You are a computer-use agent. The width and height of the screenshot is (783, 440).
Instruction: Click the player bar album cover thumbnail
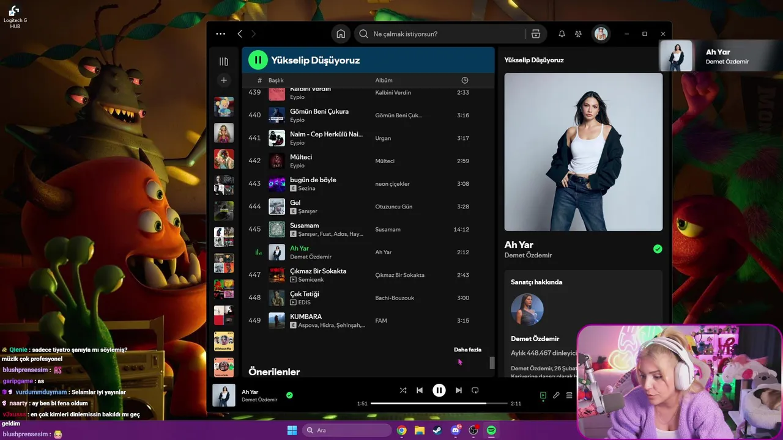tap(224, 395)
